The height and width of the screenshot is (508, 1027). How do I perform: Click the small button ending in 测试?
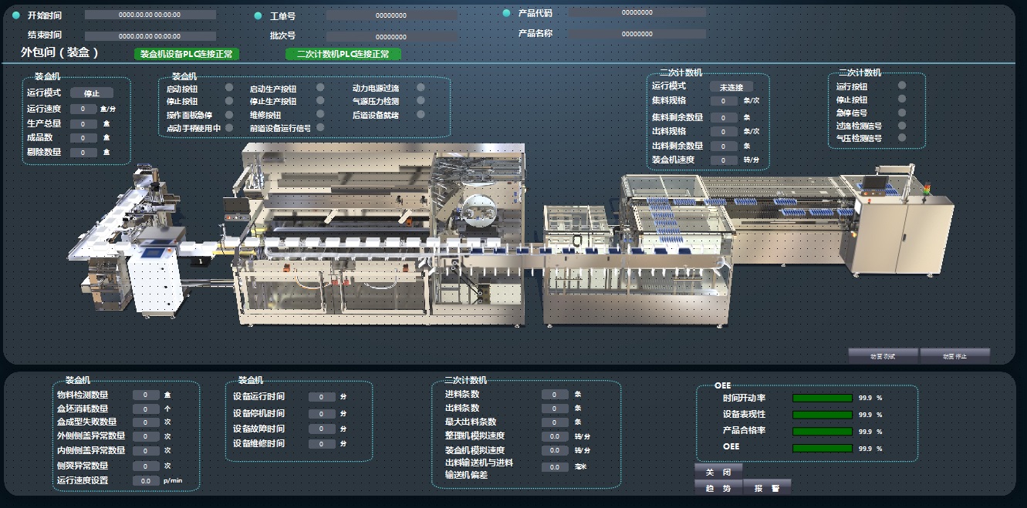click(x=883, y=356)
